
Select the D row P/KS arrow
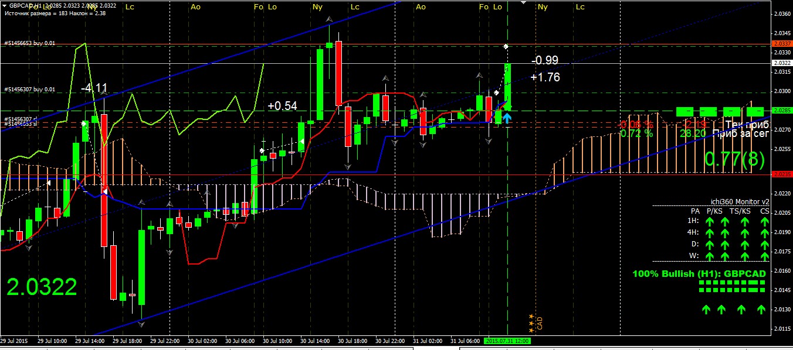coord(724,244)
